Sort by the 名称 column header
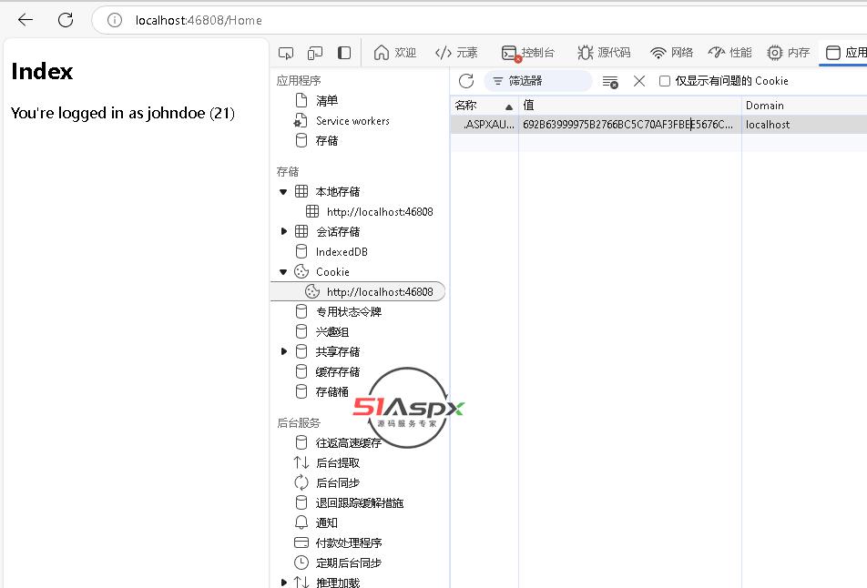The image size is (867, 588). point(484,105)
